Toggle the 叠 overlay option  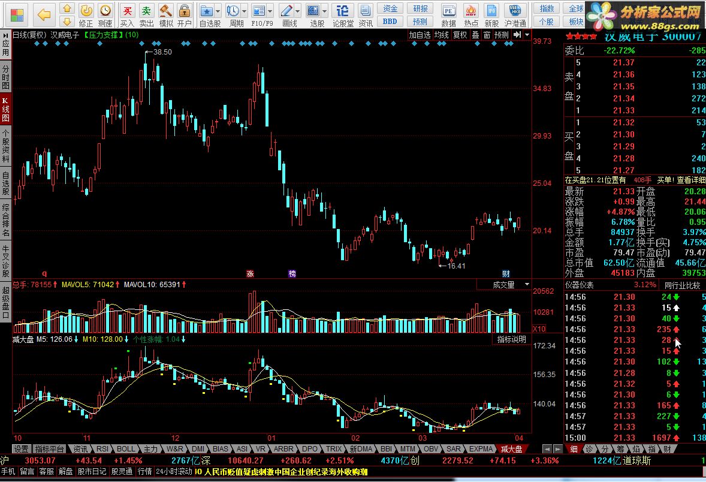[475, 35]
